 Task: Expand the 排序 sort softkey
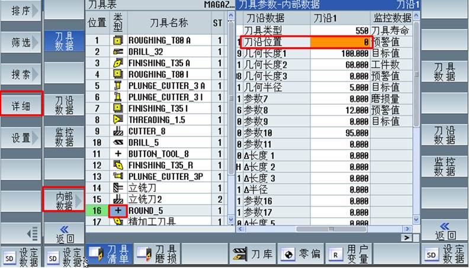pyautogui.click(x=21, y=11)
